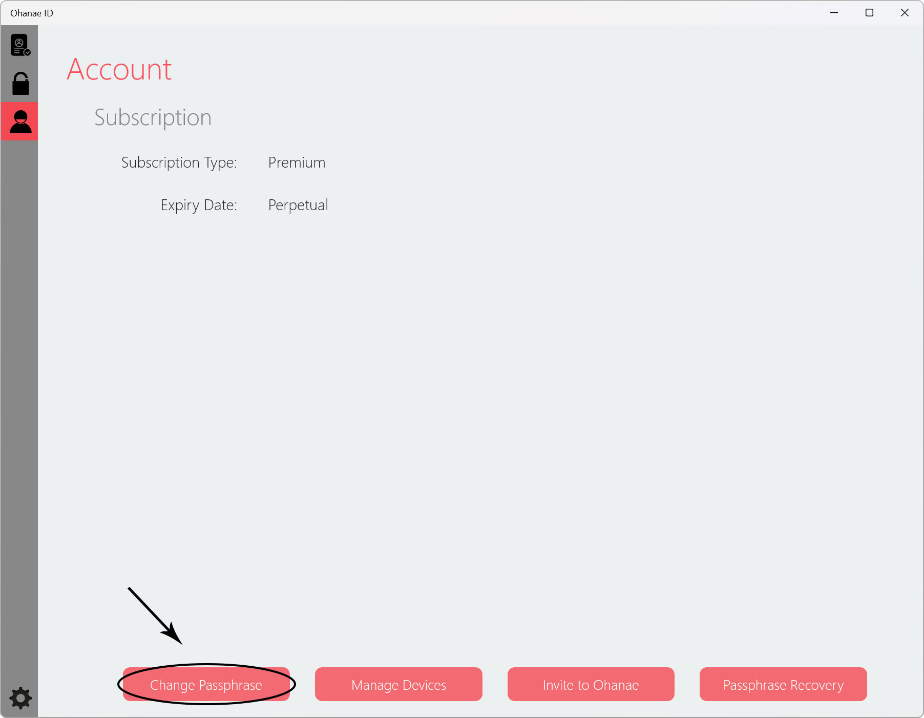
Task: Minimize the Ohanae ID window
Action: coord(834,13)
